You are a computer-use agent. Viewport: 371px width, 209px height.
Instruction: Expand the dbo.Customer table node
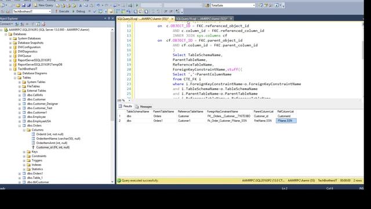[x=20, y=99]
